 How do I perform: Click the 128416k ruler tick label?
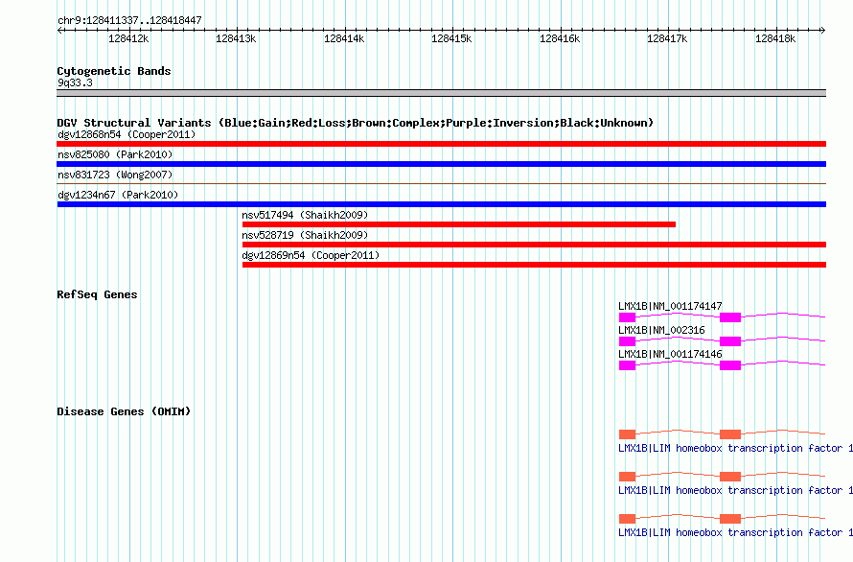click(560, 38)
